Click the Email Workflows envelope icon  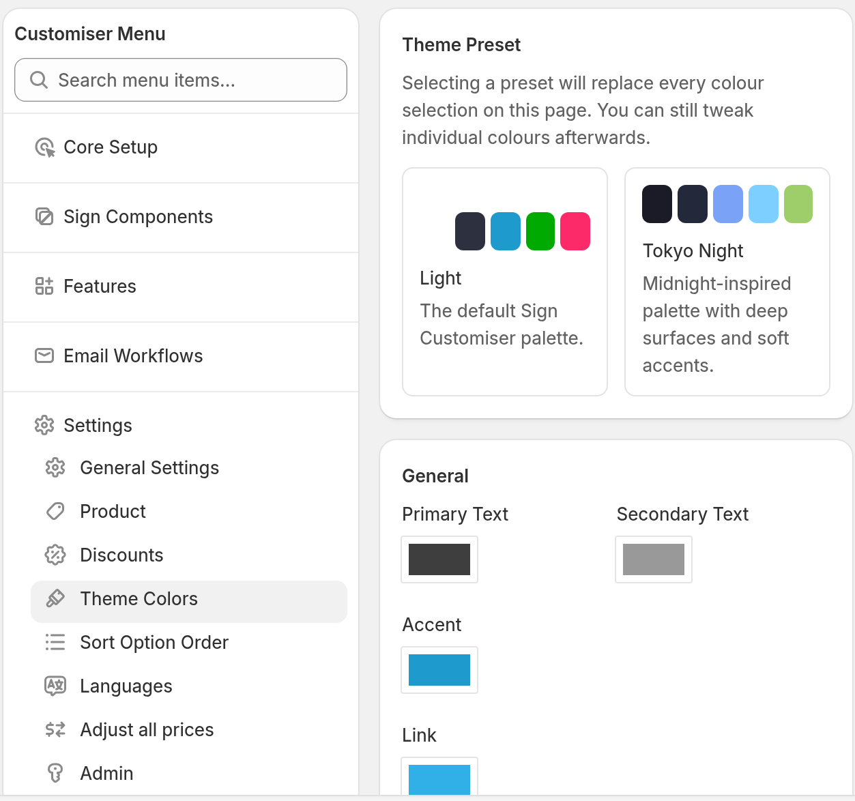pyautogui.click(x=44, y=356)
